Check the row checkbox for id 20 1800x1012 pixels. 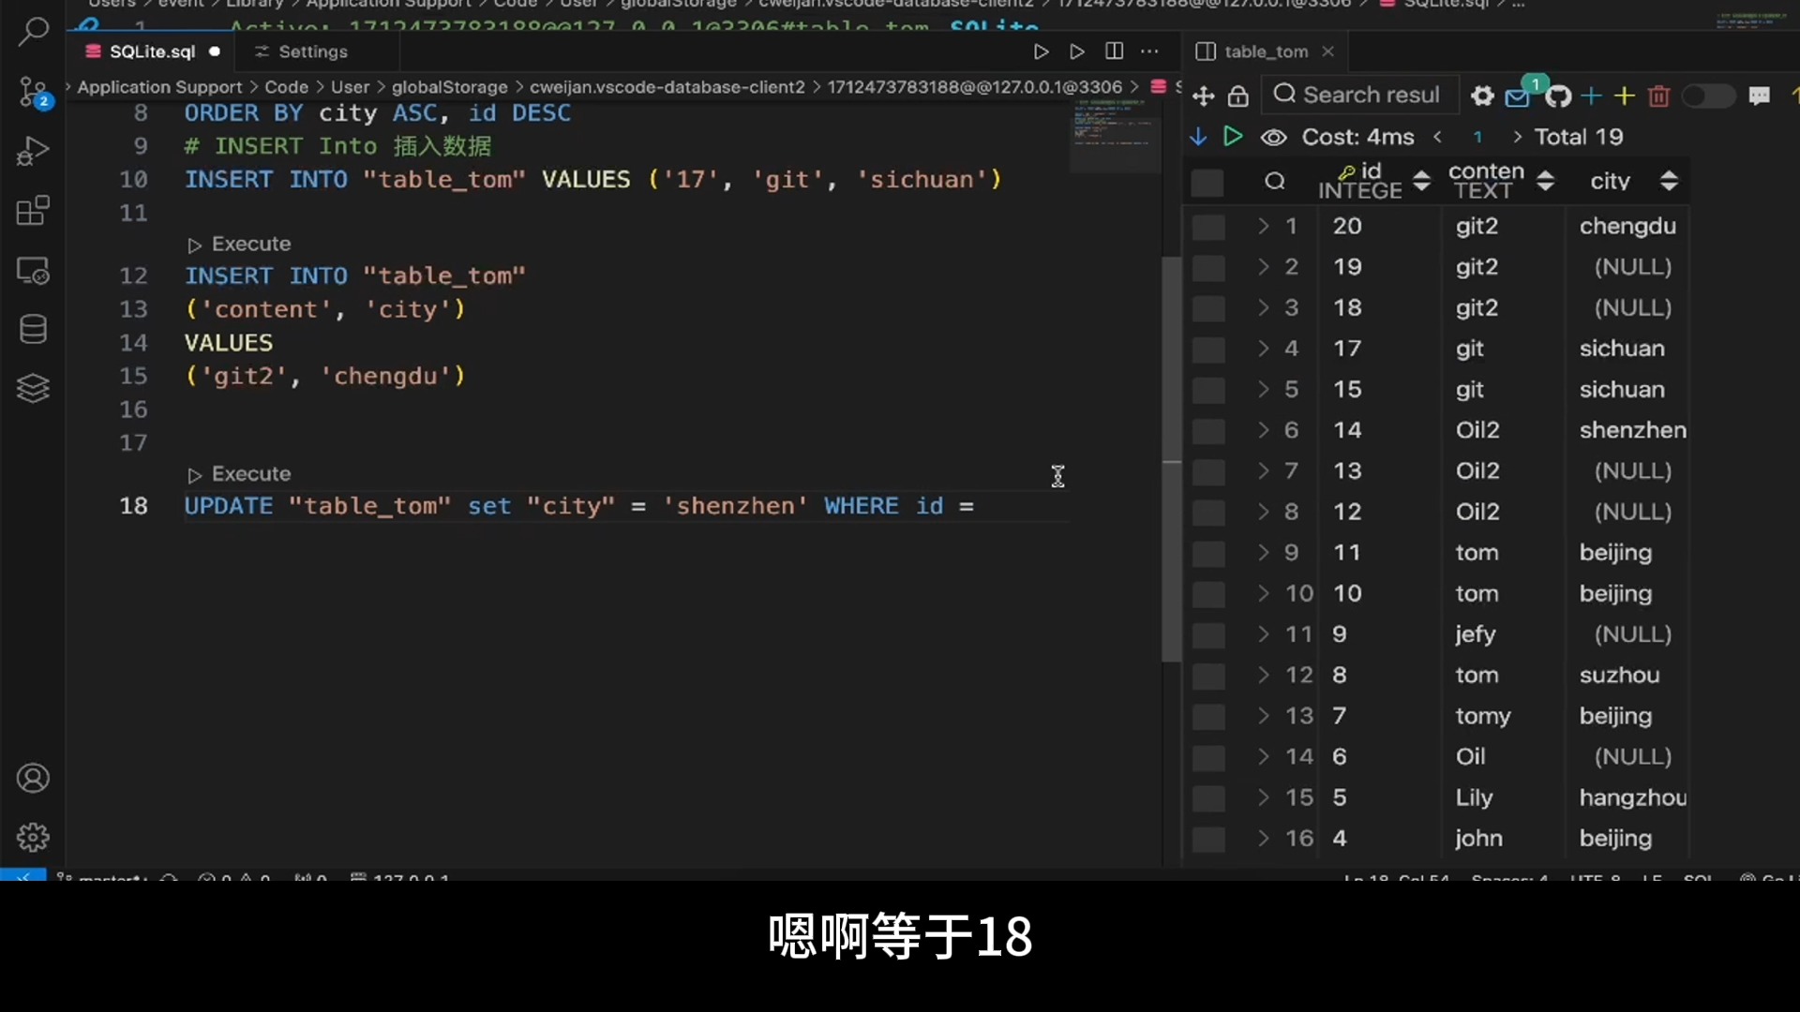point(1207,227)
